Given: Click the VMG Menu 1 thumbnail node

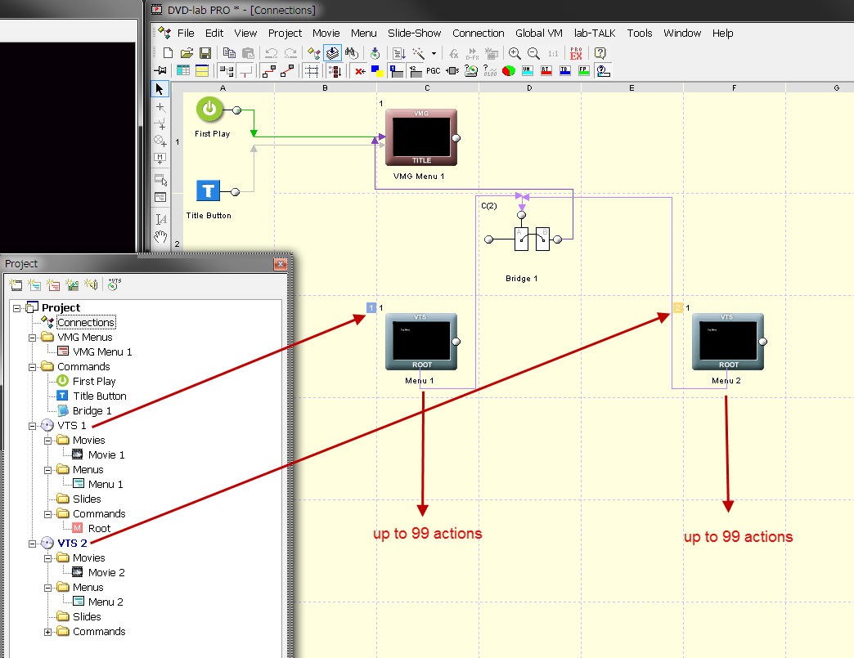Looking at the screenshot, I should 421,137.
